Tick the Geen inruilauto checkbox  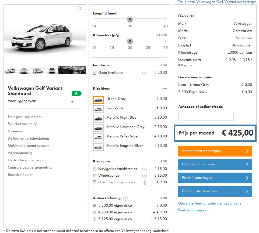click(x=95, y=73)
